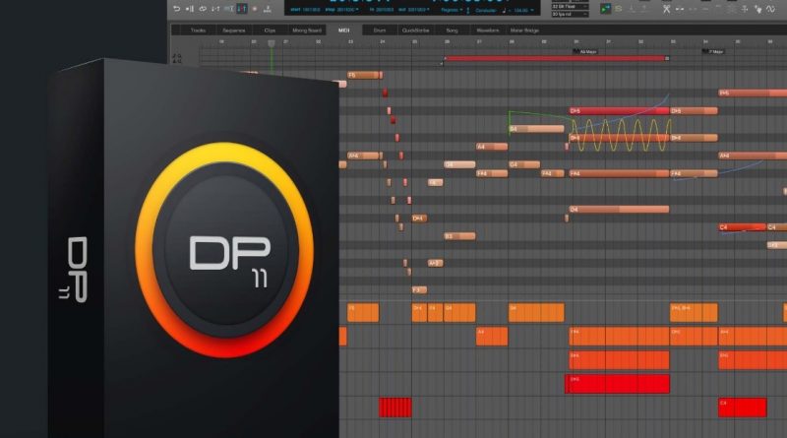Select the tool left of the sine wave
The height and width of the screenshot is (438, 787).
(757, 9)
